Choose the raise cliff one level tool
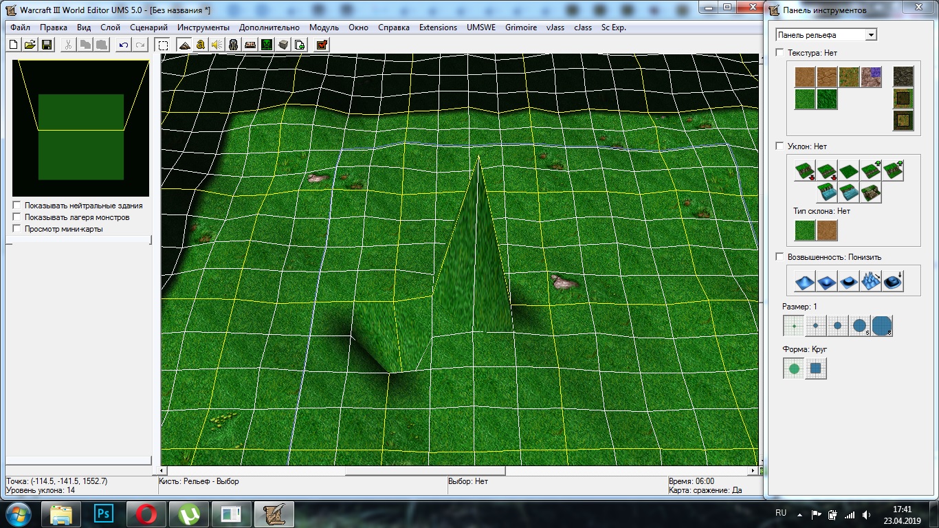 pyautogui.click(x=871, y=170)
